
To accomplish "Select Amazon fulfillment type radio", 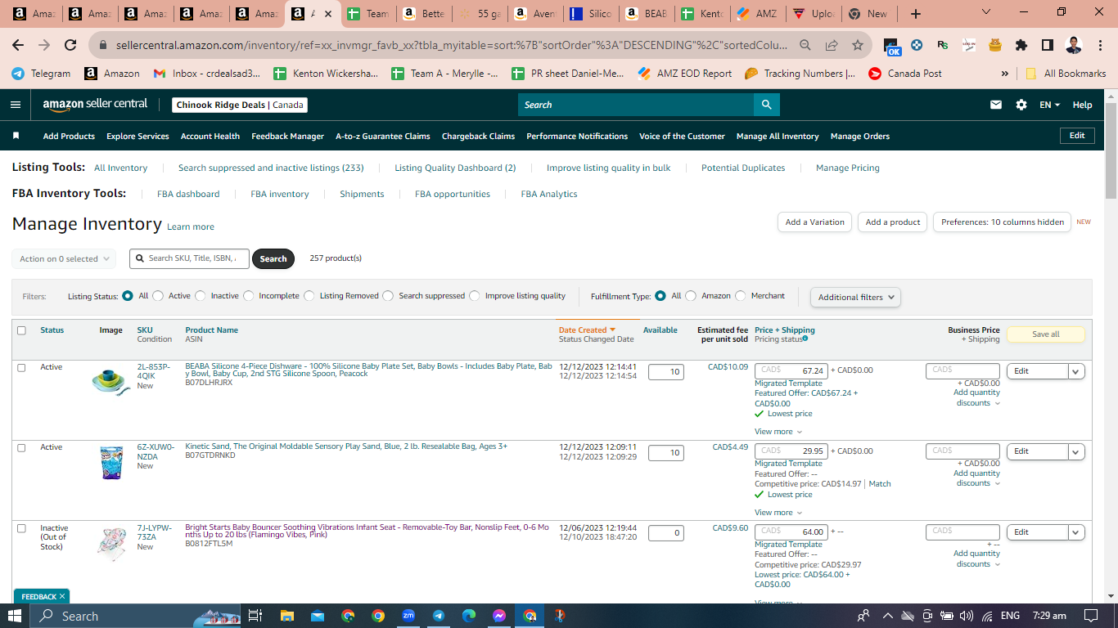I will 691,296.
